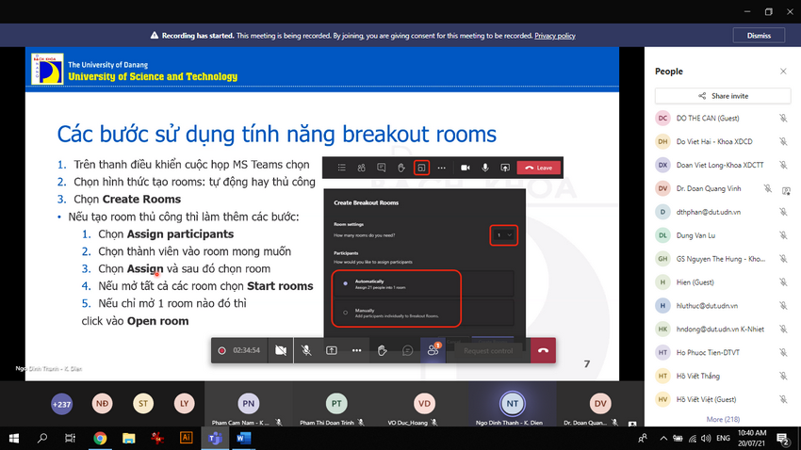
Task: Click muted mic icon beside Hien (Guest)
Action: pos(783,282)
